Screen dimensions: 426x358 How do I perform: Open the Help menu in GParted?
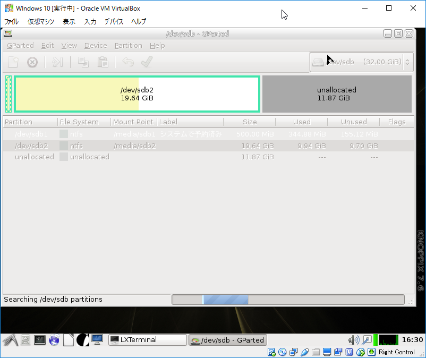pos(157,45)
